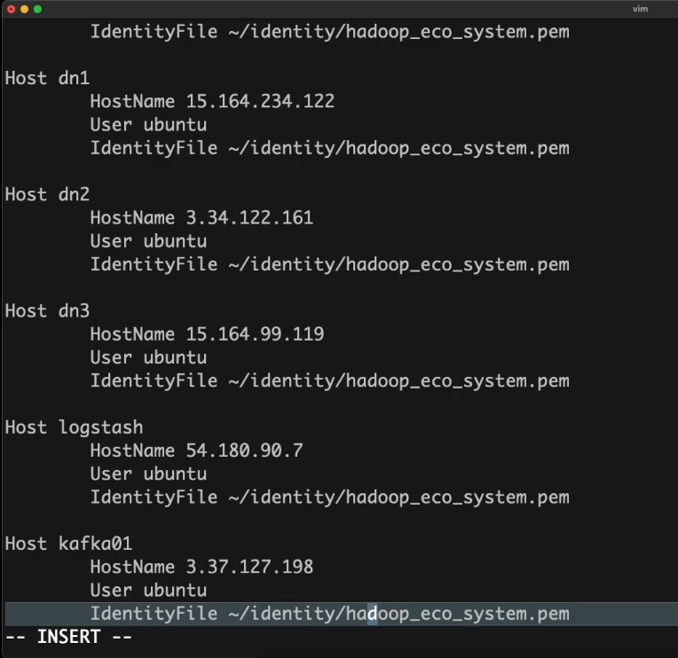This screenshot has height=658, width=678.
Task: Click HostName 15.164.99.119 under dn3
Action: click(207, 334)
